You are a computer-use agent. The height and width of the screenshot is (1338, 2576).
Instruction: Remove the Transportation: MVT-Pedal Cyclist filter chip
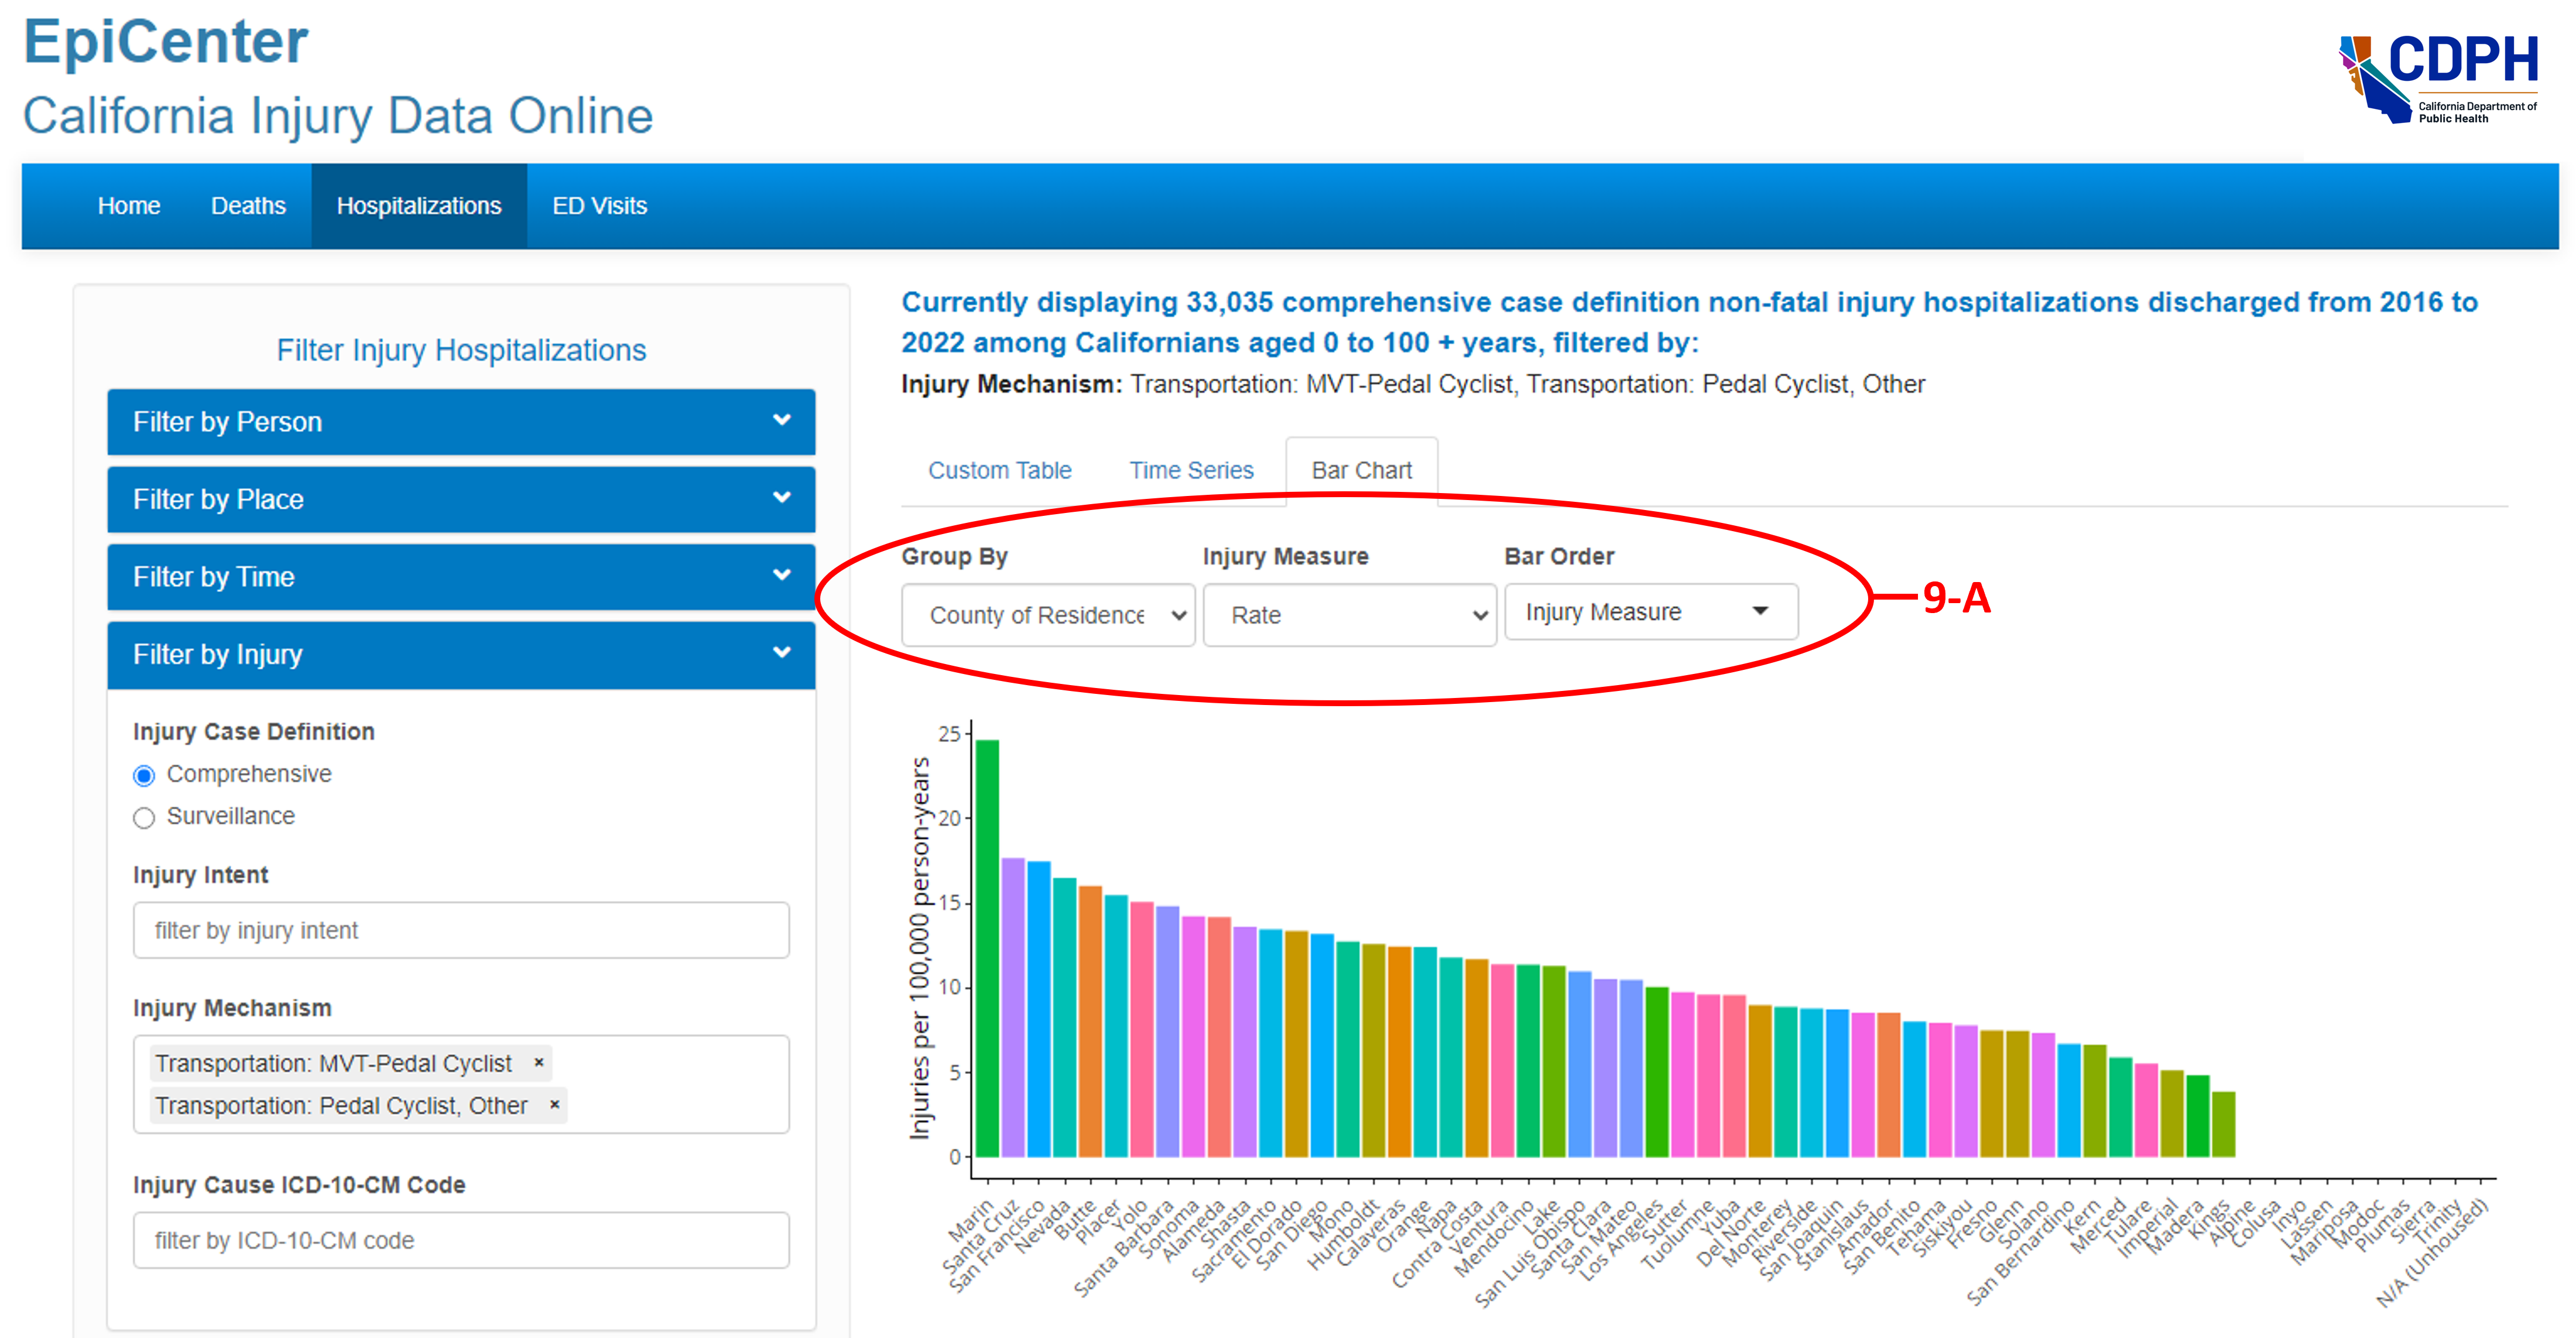(538, 1063)
